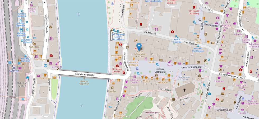The width and height of the screenshot is (259, 119).
Task: Click the Sega Bar music note icon
Action: pos(112,88)
